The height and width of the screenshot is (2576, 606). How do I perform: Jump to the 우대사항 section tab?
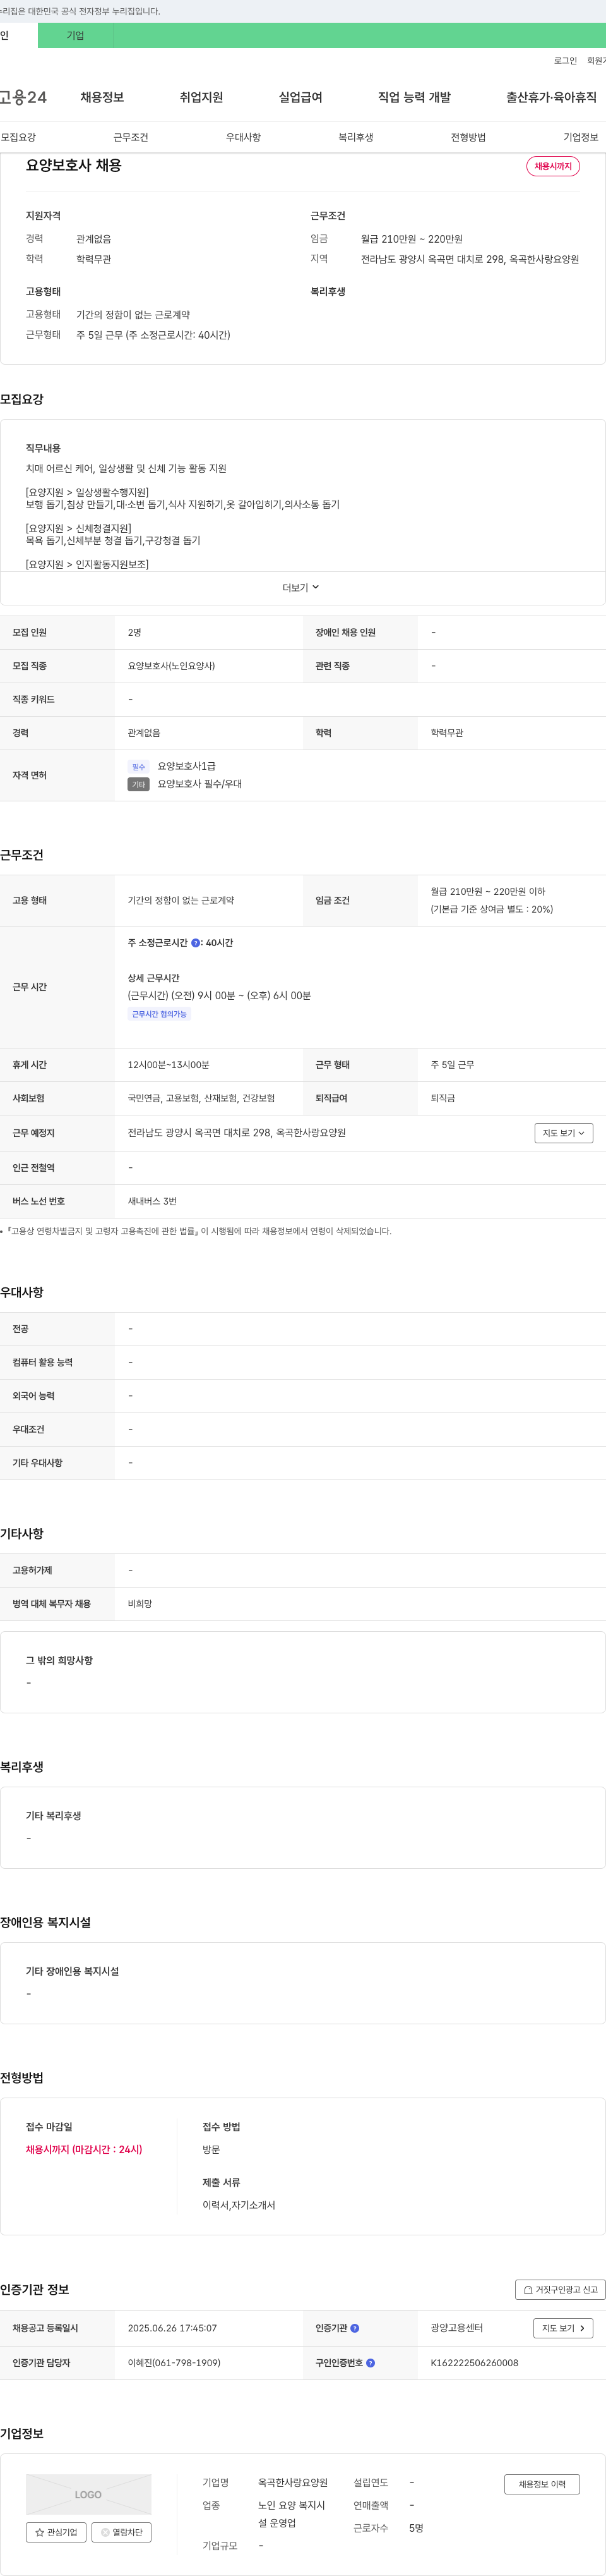click(244, 137)
